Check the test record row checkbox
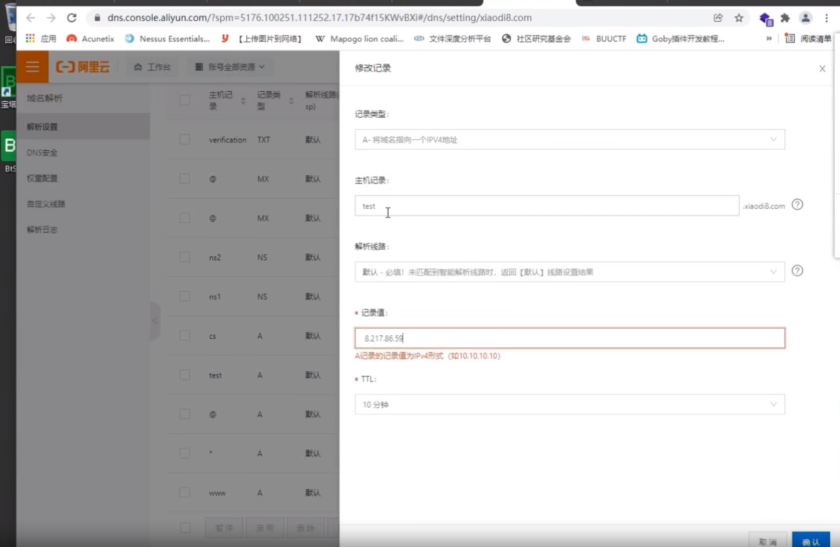 click(x=184, y=375)
